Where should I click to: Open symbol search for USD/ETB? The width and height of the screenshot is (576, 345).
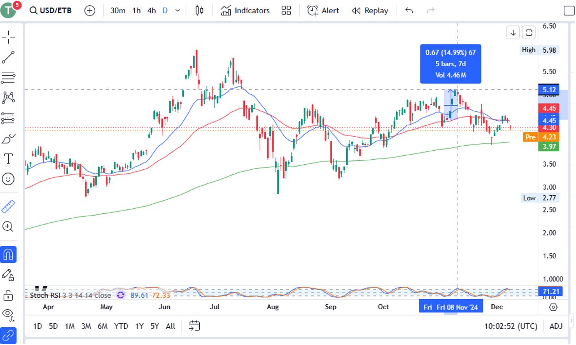coord(51,10)
